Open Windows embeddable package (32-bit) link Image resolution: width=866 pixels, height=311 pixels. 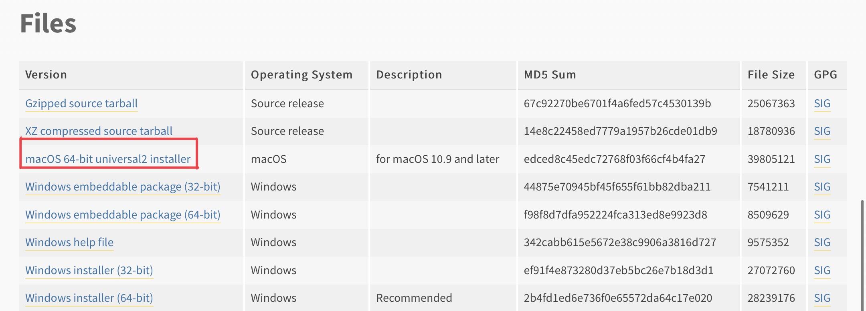pyautogui.click(x=123, y=187)
